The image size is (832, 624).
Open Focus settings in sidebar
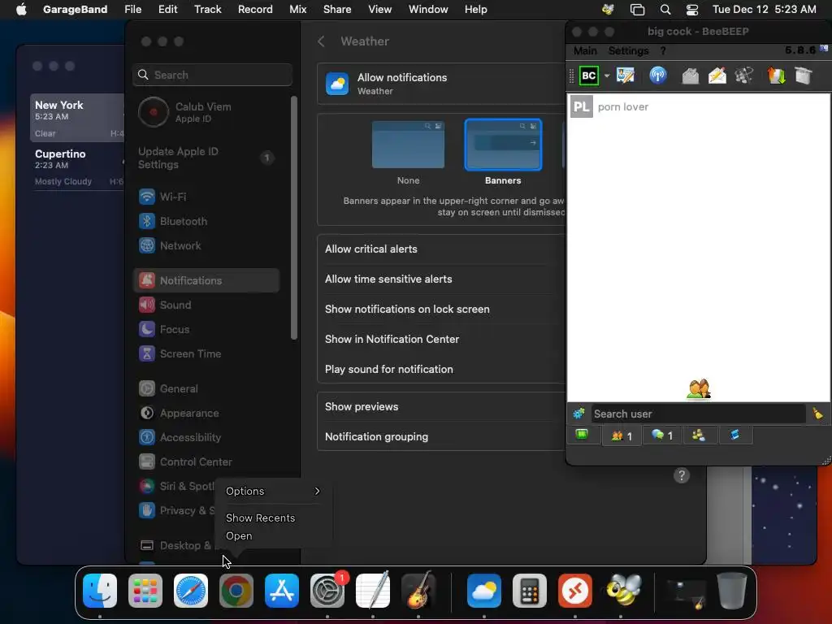point(207,330)
